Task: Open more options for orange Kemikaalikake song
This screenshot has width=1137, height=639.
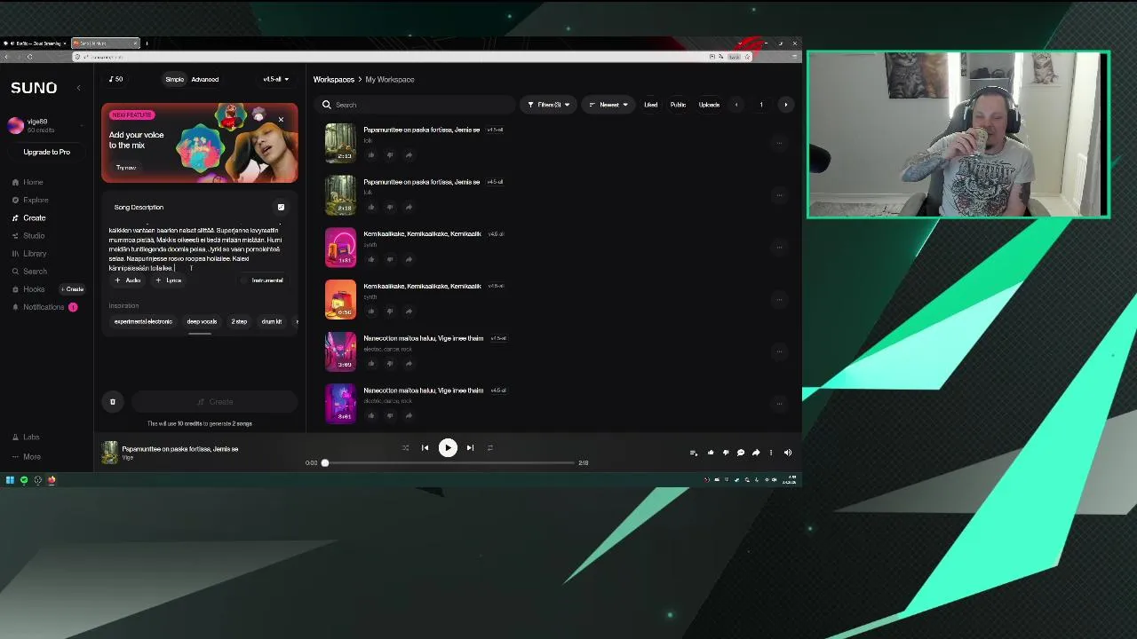Action: [x=779, y=299]
